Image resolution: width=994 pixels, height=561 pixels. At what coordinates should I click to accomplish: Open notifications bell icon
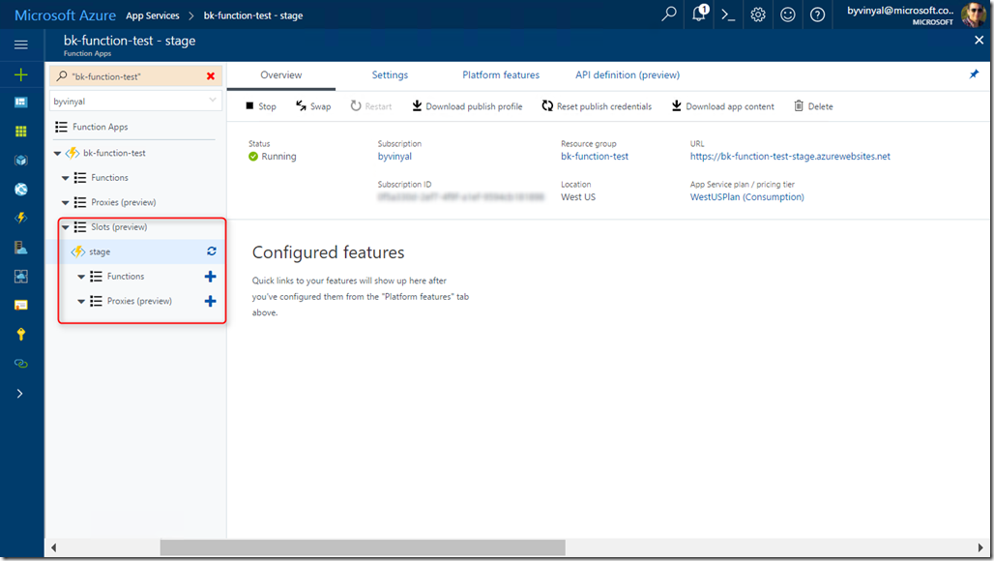coord(699,15)
